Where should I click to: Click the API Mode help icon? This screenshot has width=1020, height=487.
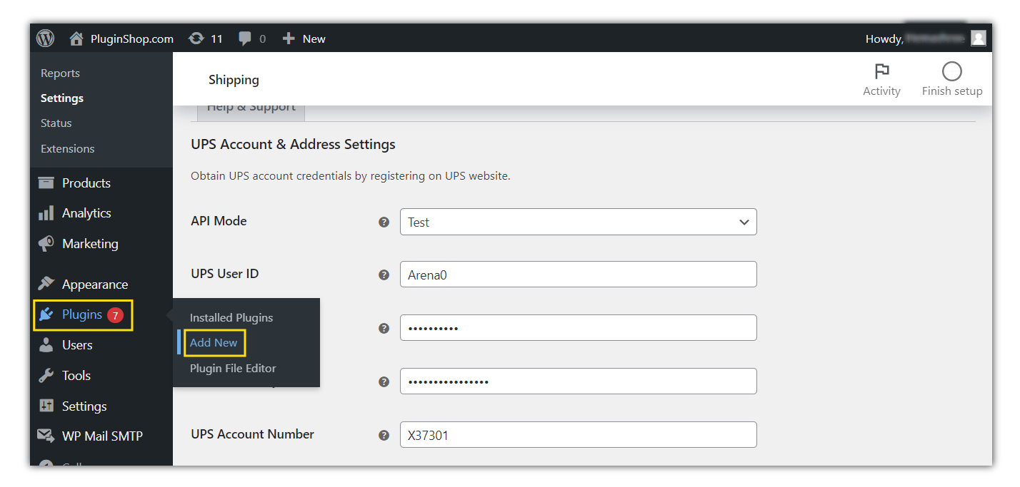[384, 222]
